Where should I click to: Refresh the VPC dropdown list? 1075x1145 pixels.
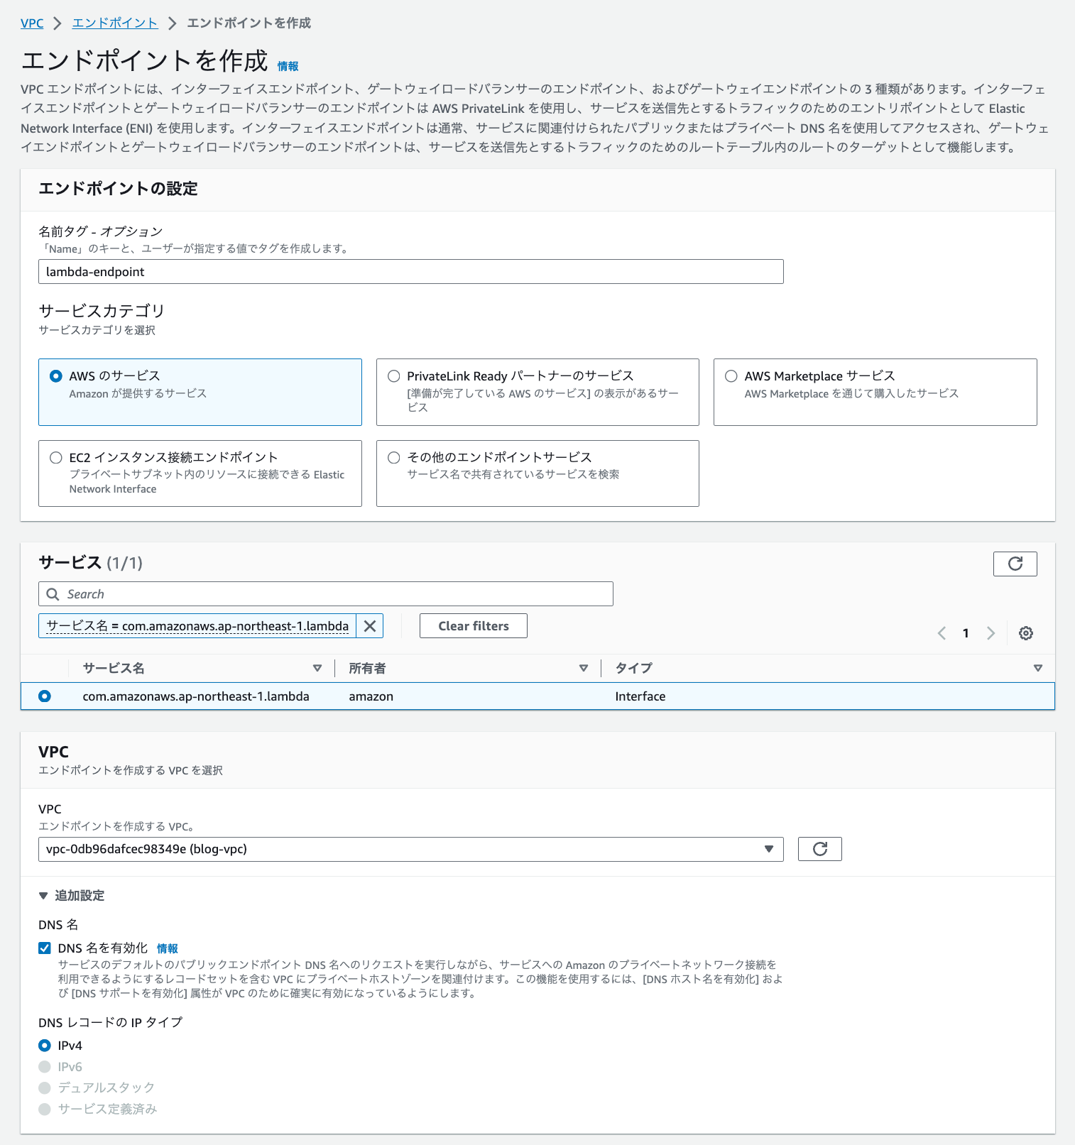click(819, 849)
